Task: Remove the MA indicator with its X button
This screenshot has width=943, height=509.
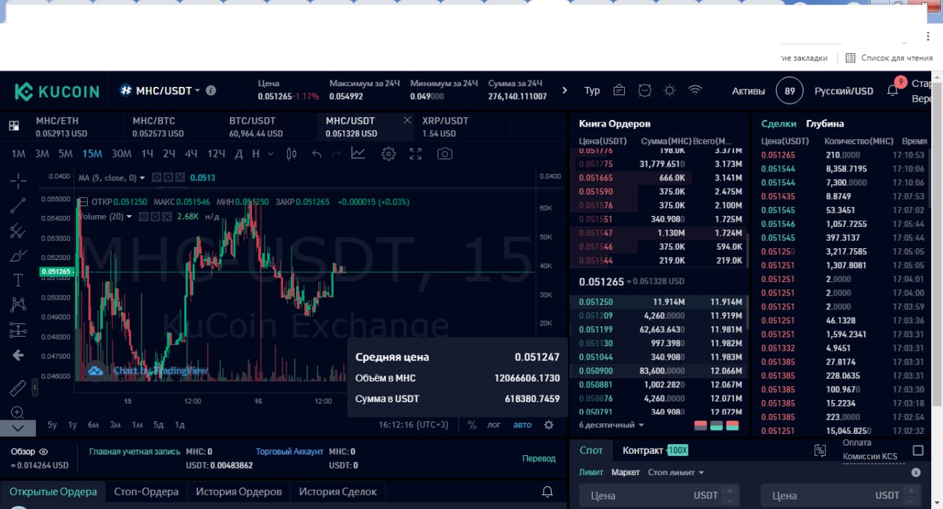Action: pos(180,178)
